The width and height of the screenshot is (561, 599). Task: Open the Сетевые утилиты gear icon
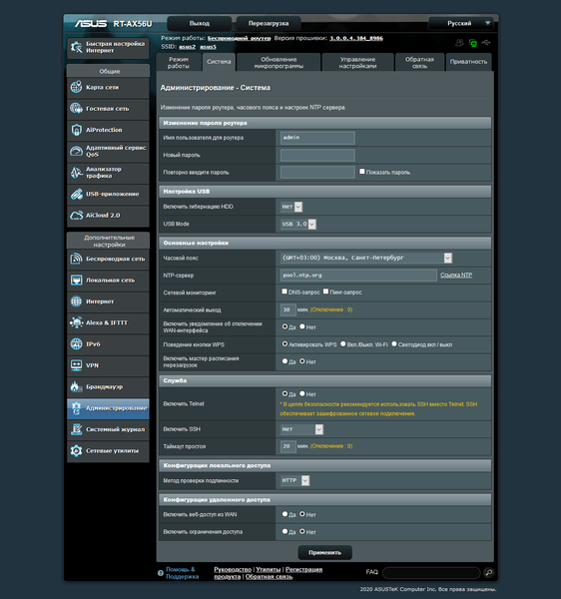[77, 450]
